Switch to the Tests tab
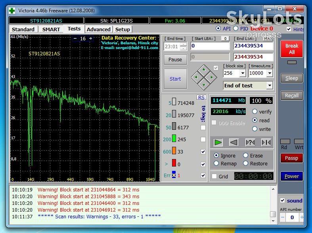 74,29
